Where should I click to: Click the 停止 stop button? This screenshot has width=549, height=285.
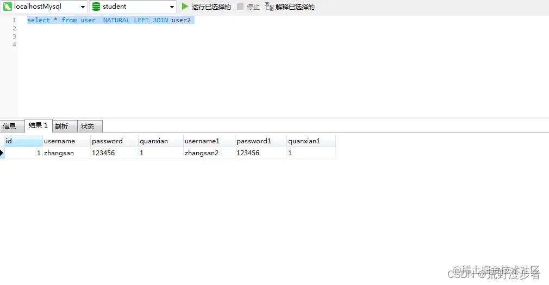pos(248,7)
